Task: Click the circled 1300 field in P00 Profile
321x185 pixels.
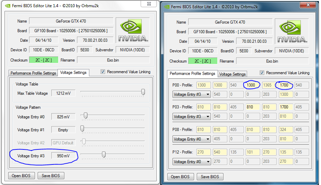Action: (x=253, y=85)
